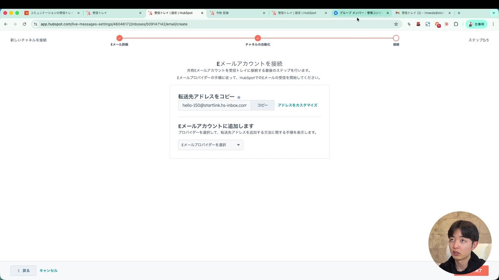Click the Eメール詳細 step indicator circle

119,37
